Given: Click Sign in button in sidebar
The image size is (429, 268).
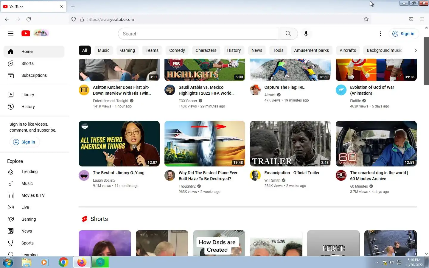Looking at the screenshot, I should (x=24, y=142).
